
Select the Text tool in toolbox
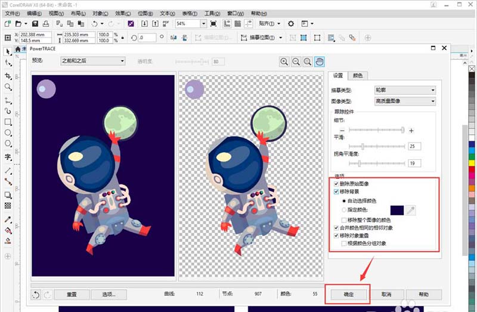[x=8, y=157]
